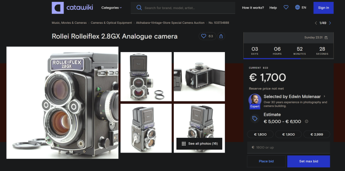Click See all photos (16)
Screen dimensions: 345x171
pyautogui.click(x=199, y=144)
